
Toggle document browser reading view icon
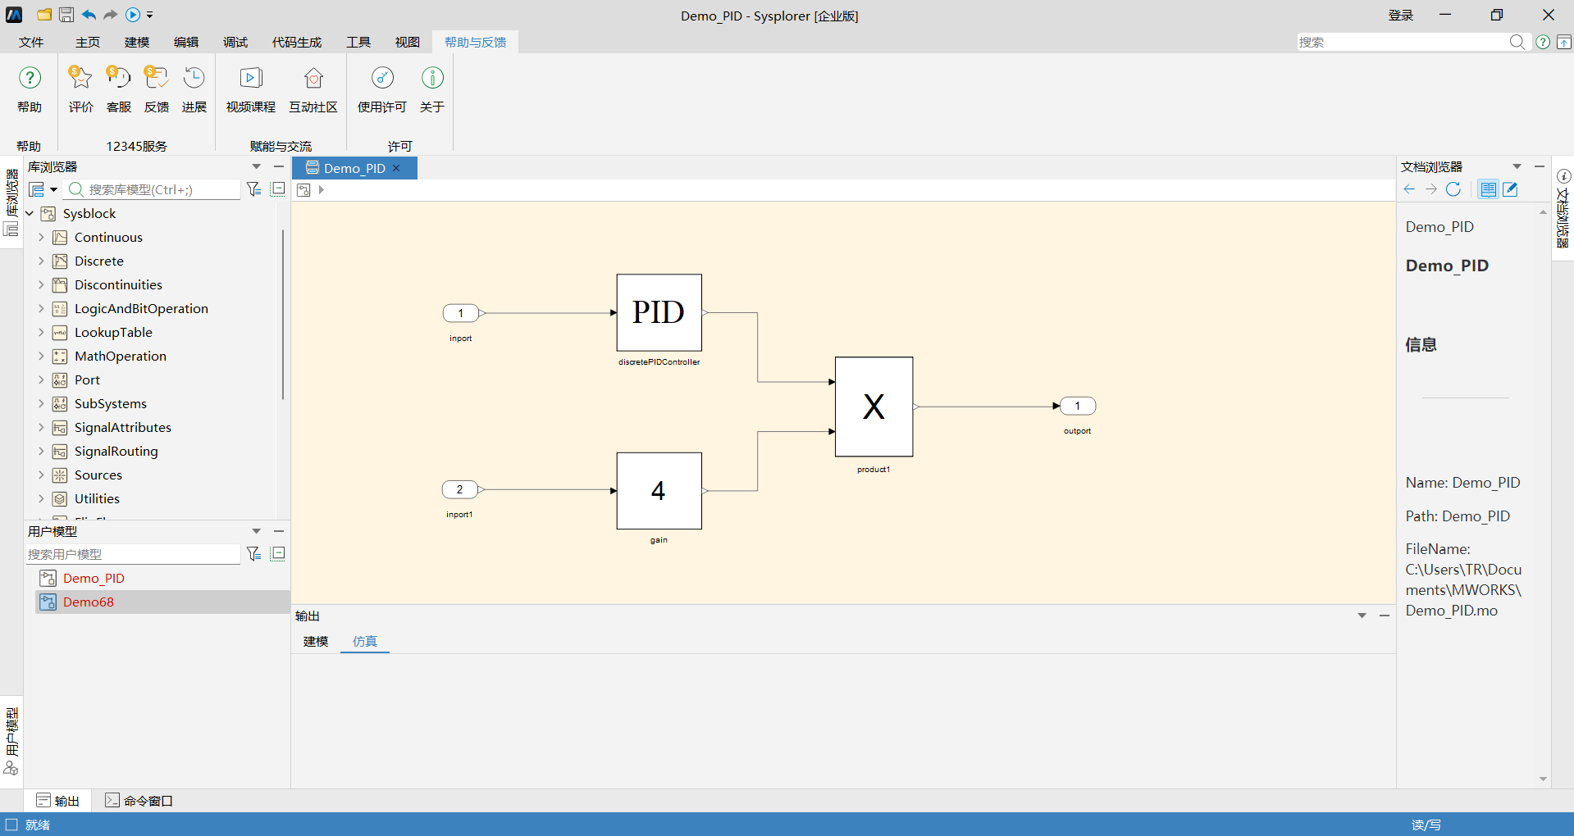[x=1488, y=189]
